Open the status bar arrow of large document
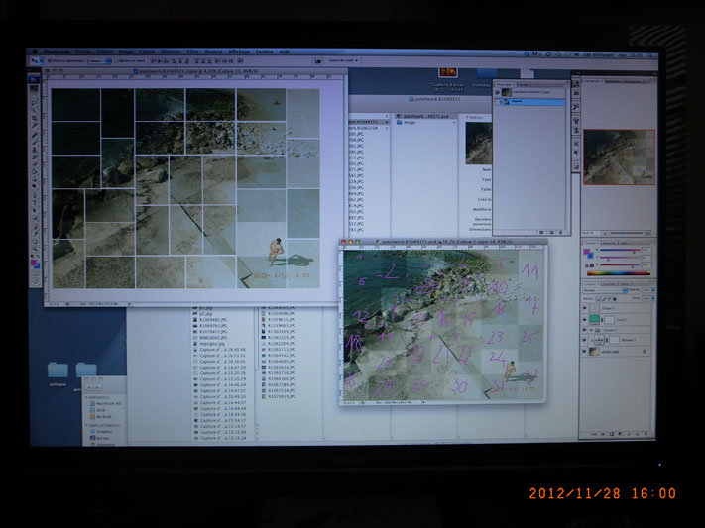Image resolution: width=705 pixels, height=528 pixels. coord(130,304)
